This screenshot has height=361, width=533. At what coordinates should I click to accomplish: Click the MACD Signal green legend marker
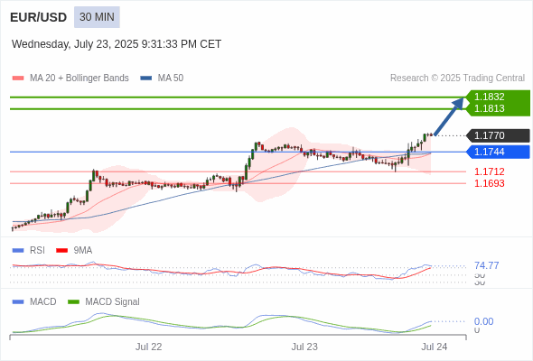tap(73, 301)
